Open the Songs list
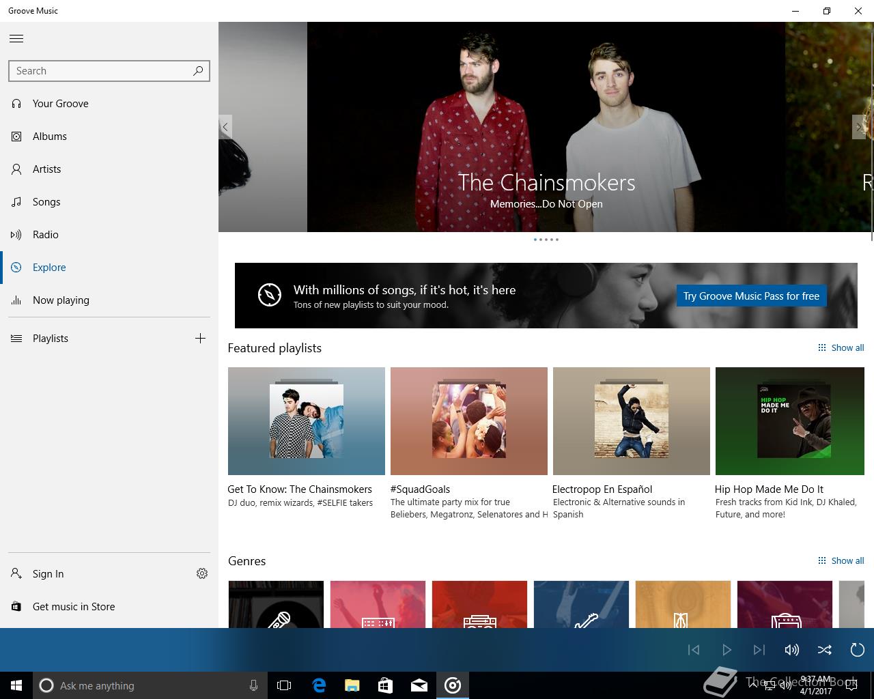874x699 pixels. tap(109, 202)
